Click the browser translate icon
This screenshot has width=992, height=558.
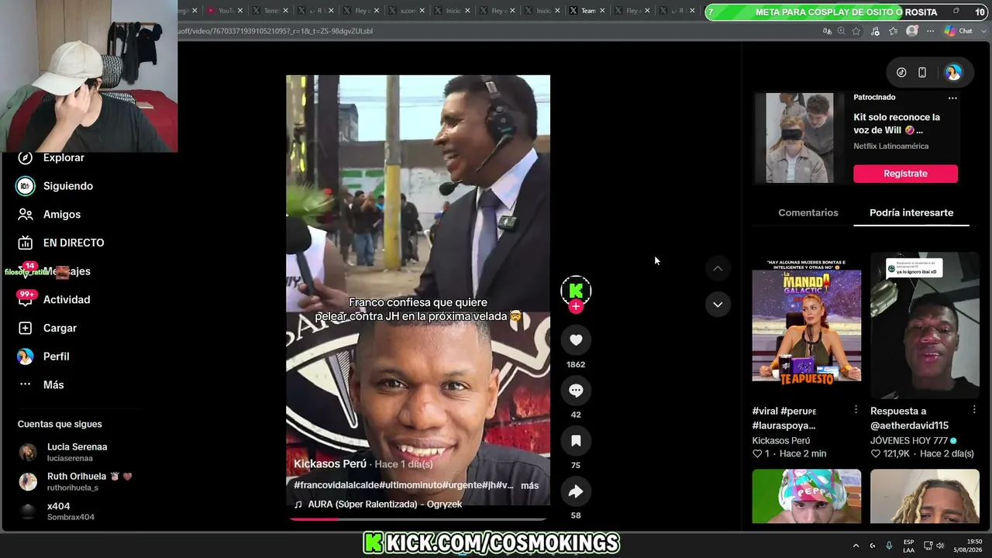click(827, 31)
